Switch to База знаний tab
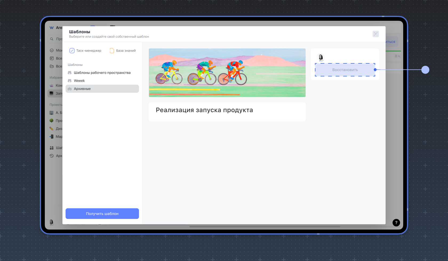The height and width of the screenshot is (261, 448). pyautogui.click(x=126, y=51)
